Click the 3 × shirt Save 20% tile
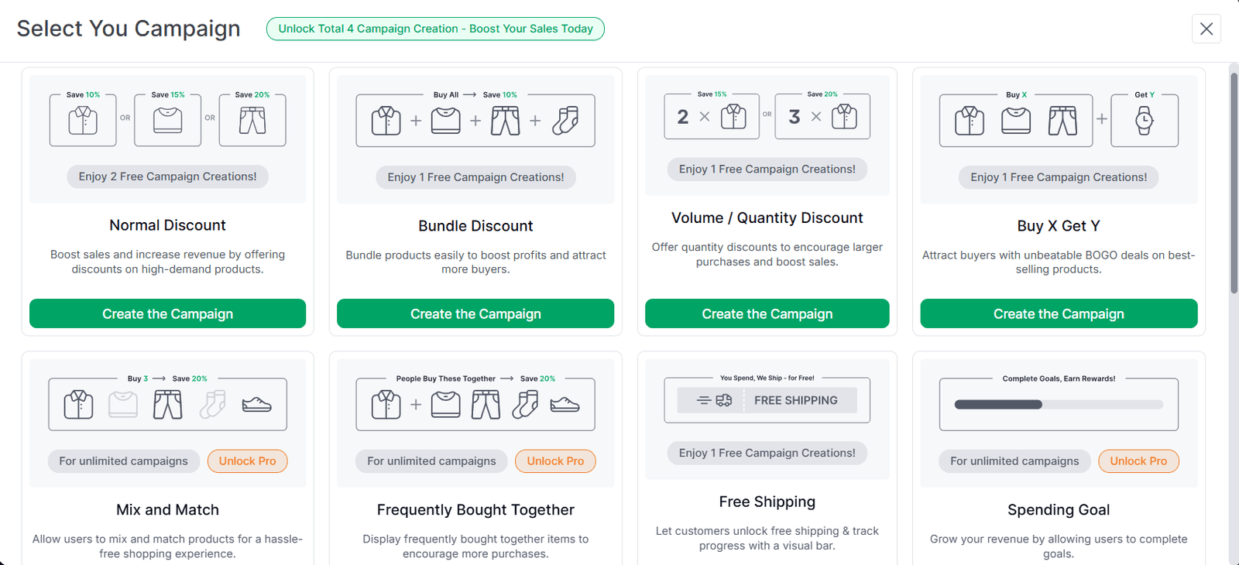 tap(822, 116)
